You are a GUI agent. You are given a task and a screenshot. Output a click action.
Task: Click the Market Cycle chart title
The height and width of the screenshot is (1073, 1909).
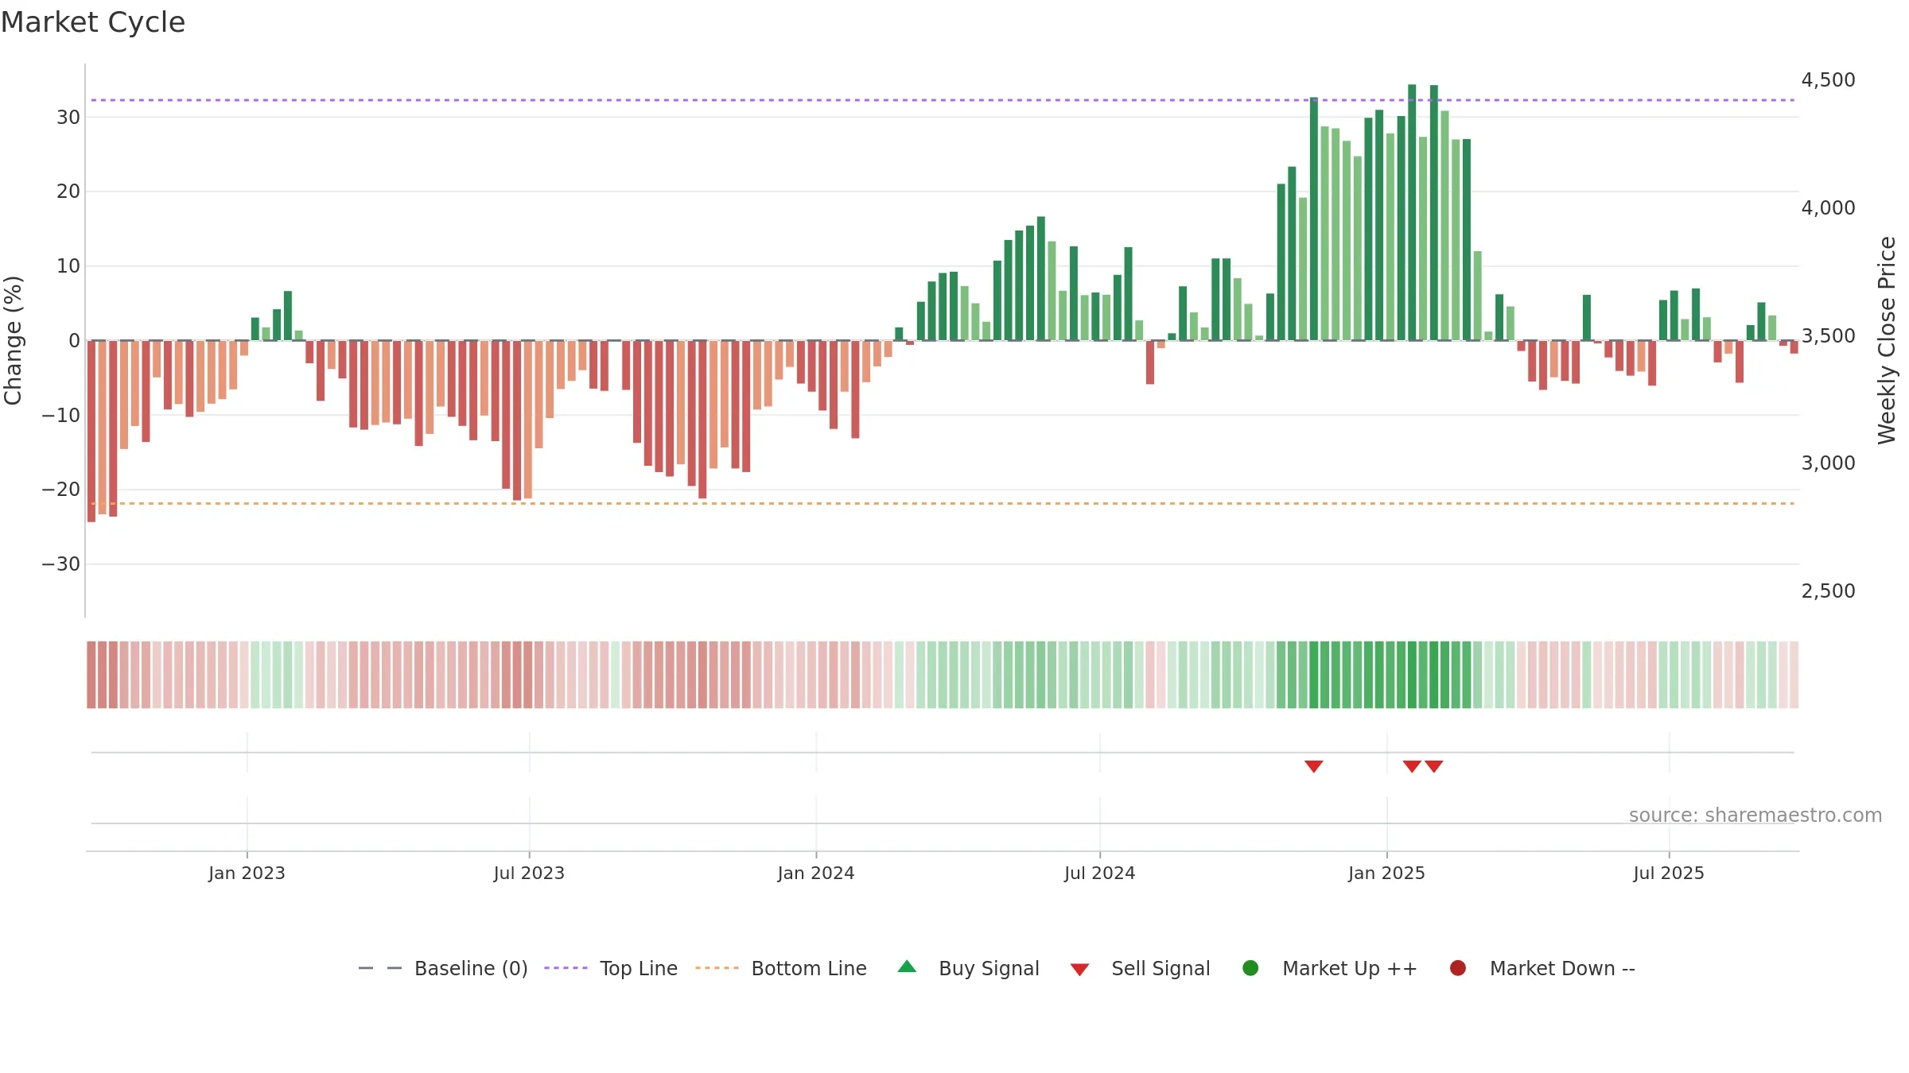93,22
